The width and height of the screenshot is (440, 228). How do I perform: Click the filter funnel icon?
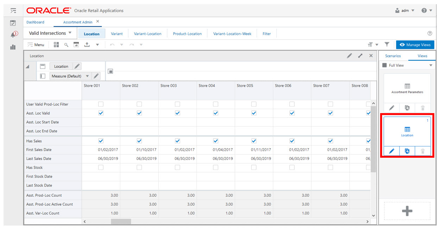click(387, 45)
